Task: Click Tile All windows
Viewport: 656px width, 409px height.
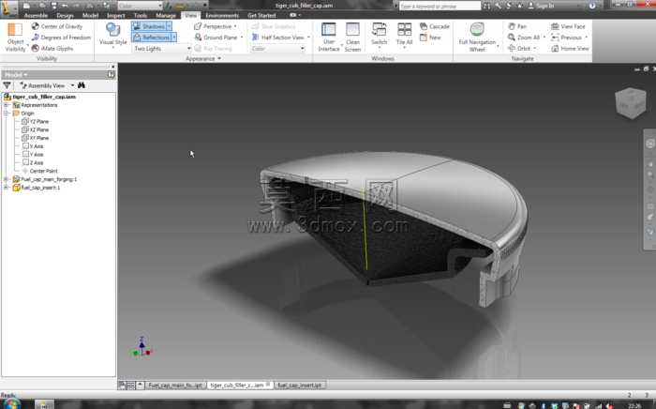Action: coord(404,35)
